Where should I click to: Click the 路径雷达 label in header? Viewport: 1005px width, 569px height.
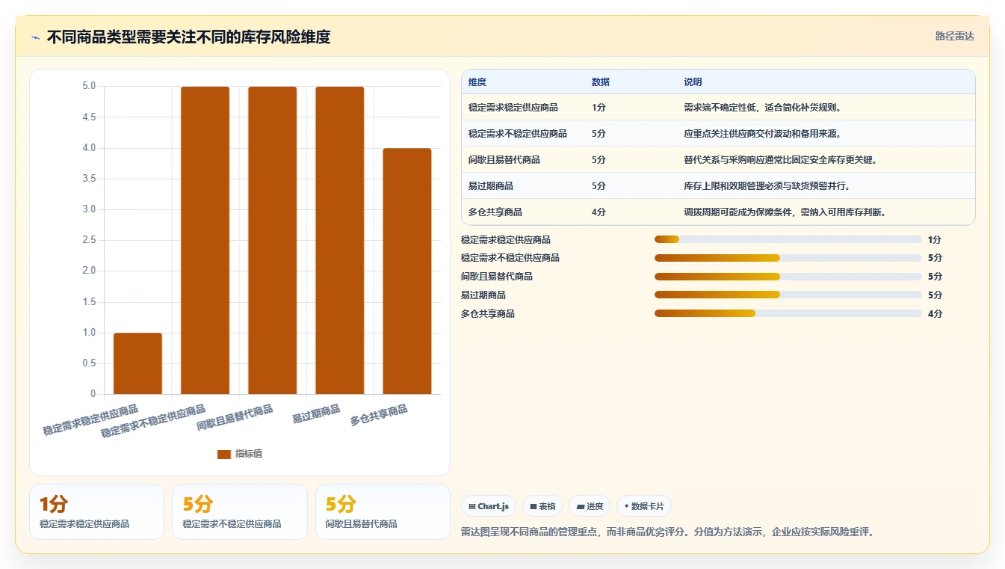[955, 36]
